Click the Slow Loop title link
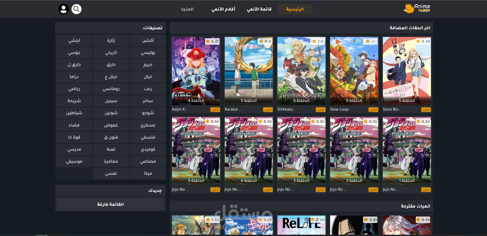 click(x=339, y=109)
